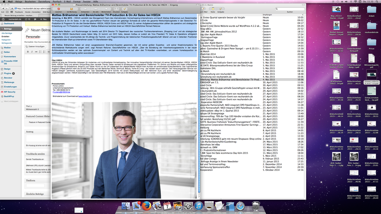Open the Ablage menu
The image size is (381, 214).
[x=19, y=2]
